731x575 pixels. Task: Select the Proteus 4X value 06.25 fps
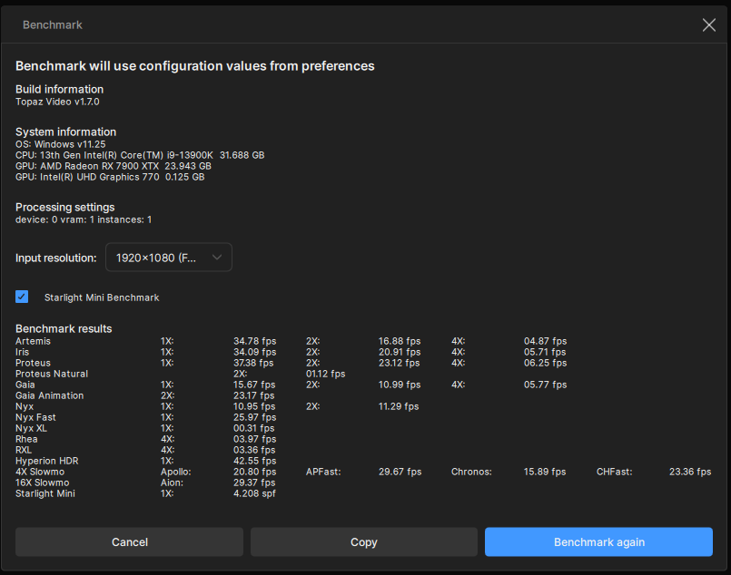pos(545,363)
